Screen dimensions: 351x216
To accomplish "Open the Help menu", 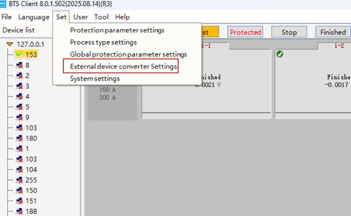I will point(122,17).
